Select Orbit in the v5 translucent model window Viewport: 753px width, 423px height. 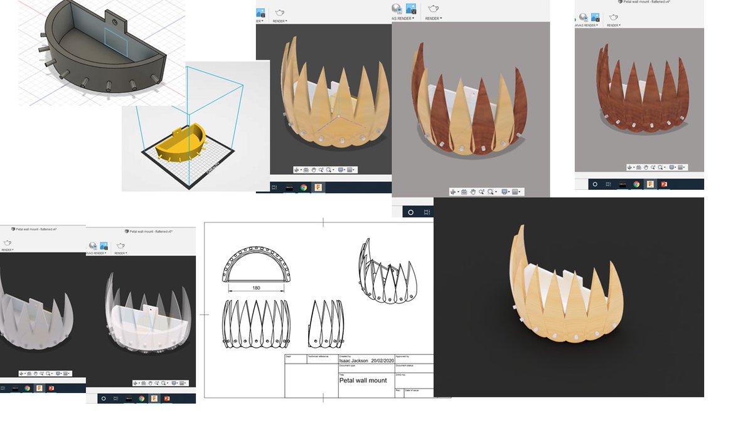point(136,383)
